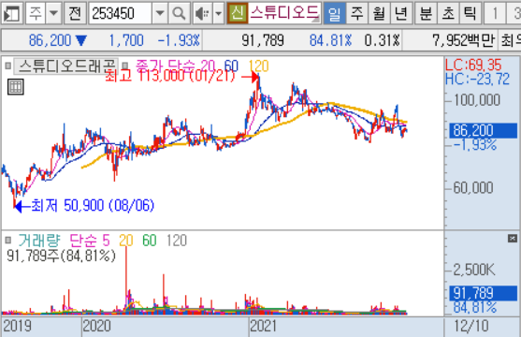
Task: Click change rate -1.93% in header
Action: [x=179, y=40]
